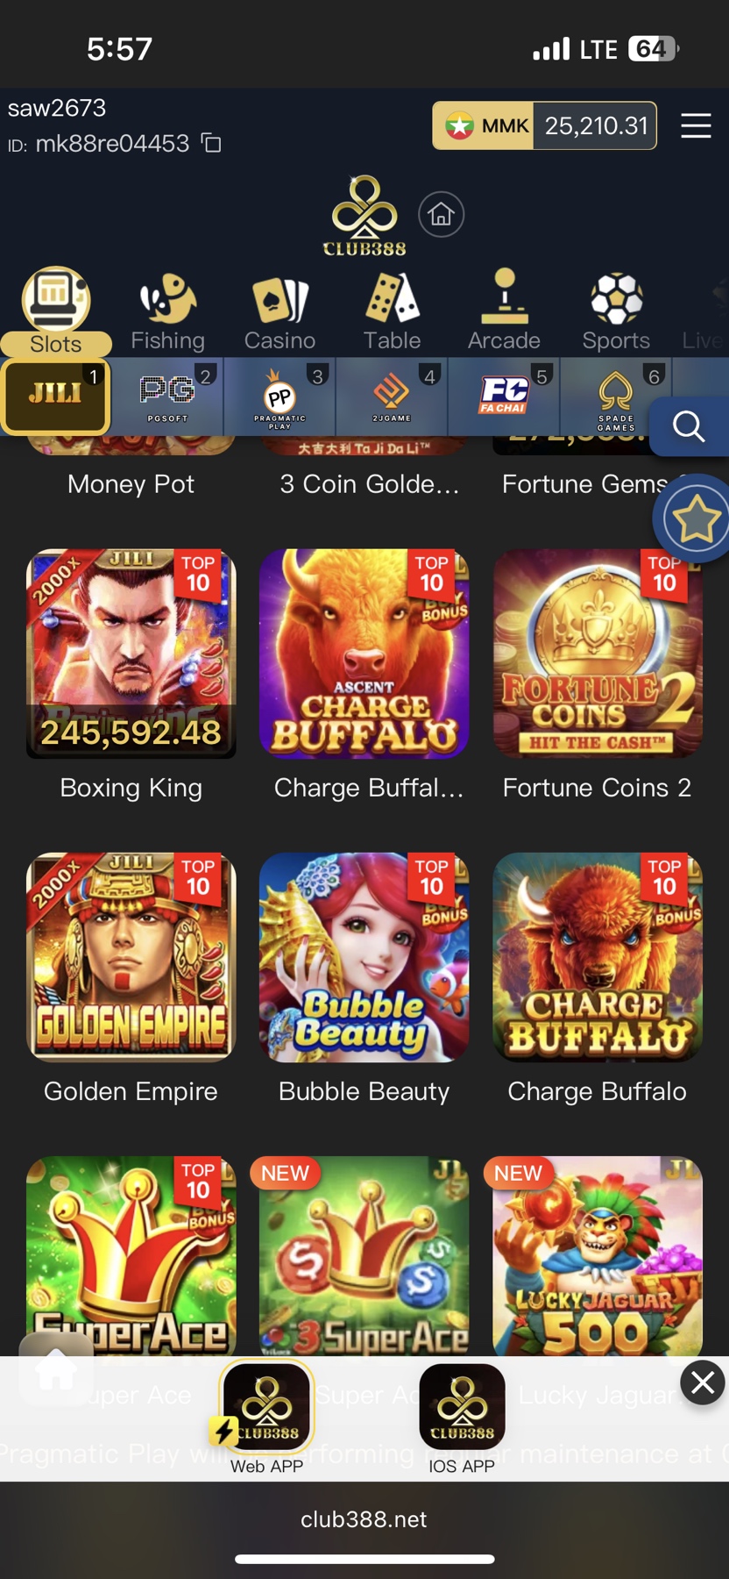Viewport: 729px width, 1579px height.
Task: Choose the Pragmatic Play provider
Action: [x=280, y=397]
